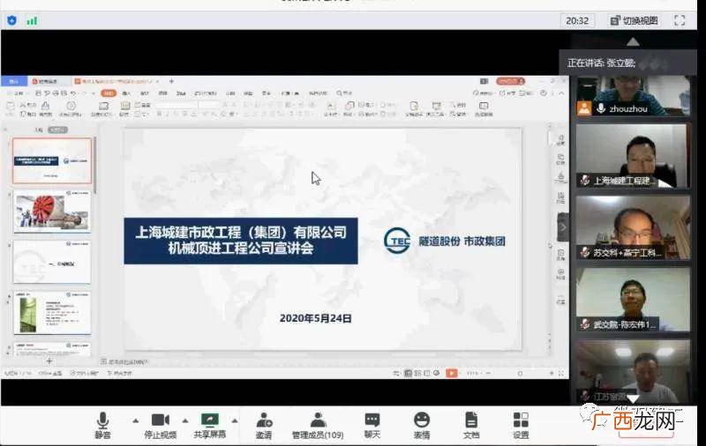Click zhouzhou's microphone status icon
706x446 pixels.
(601, 108)
